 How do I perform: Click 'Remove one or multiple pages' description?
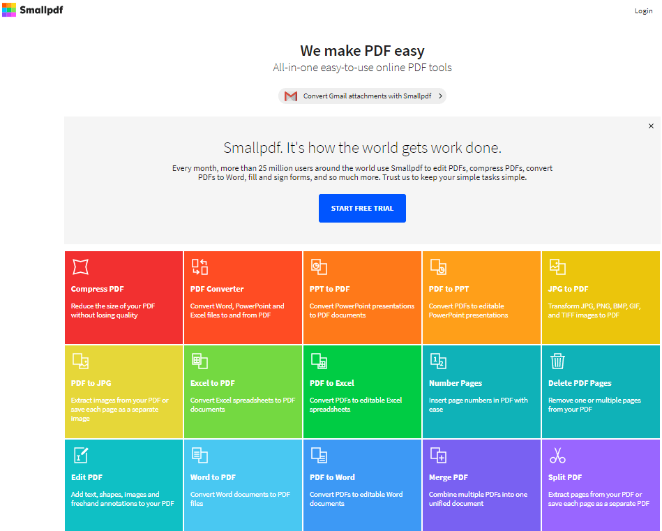click(x=594, y=405)
